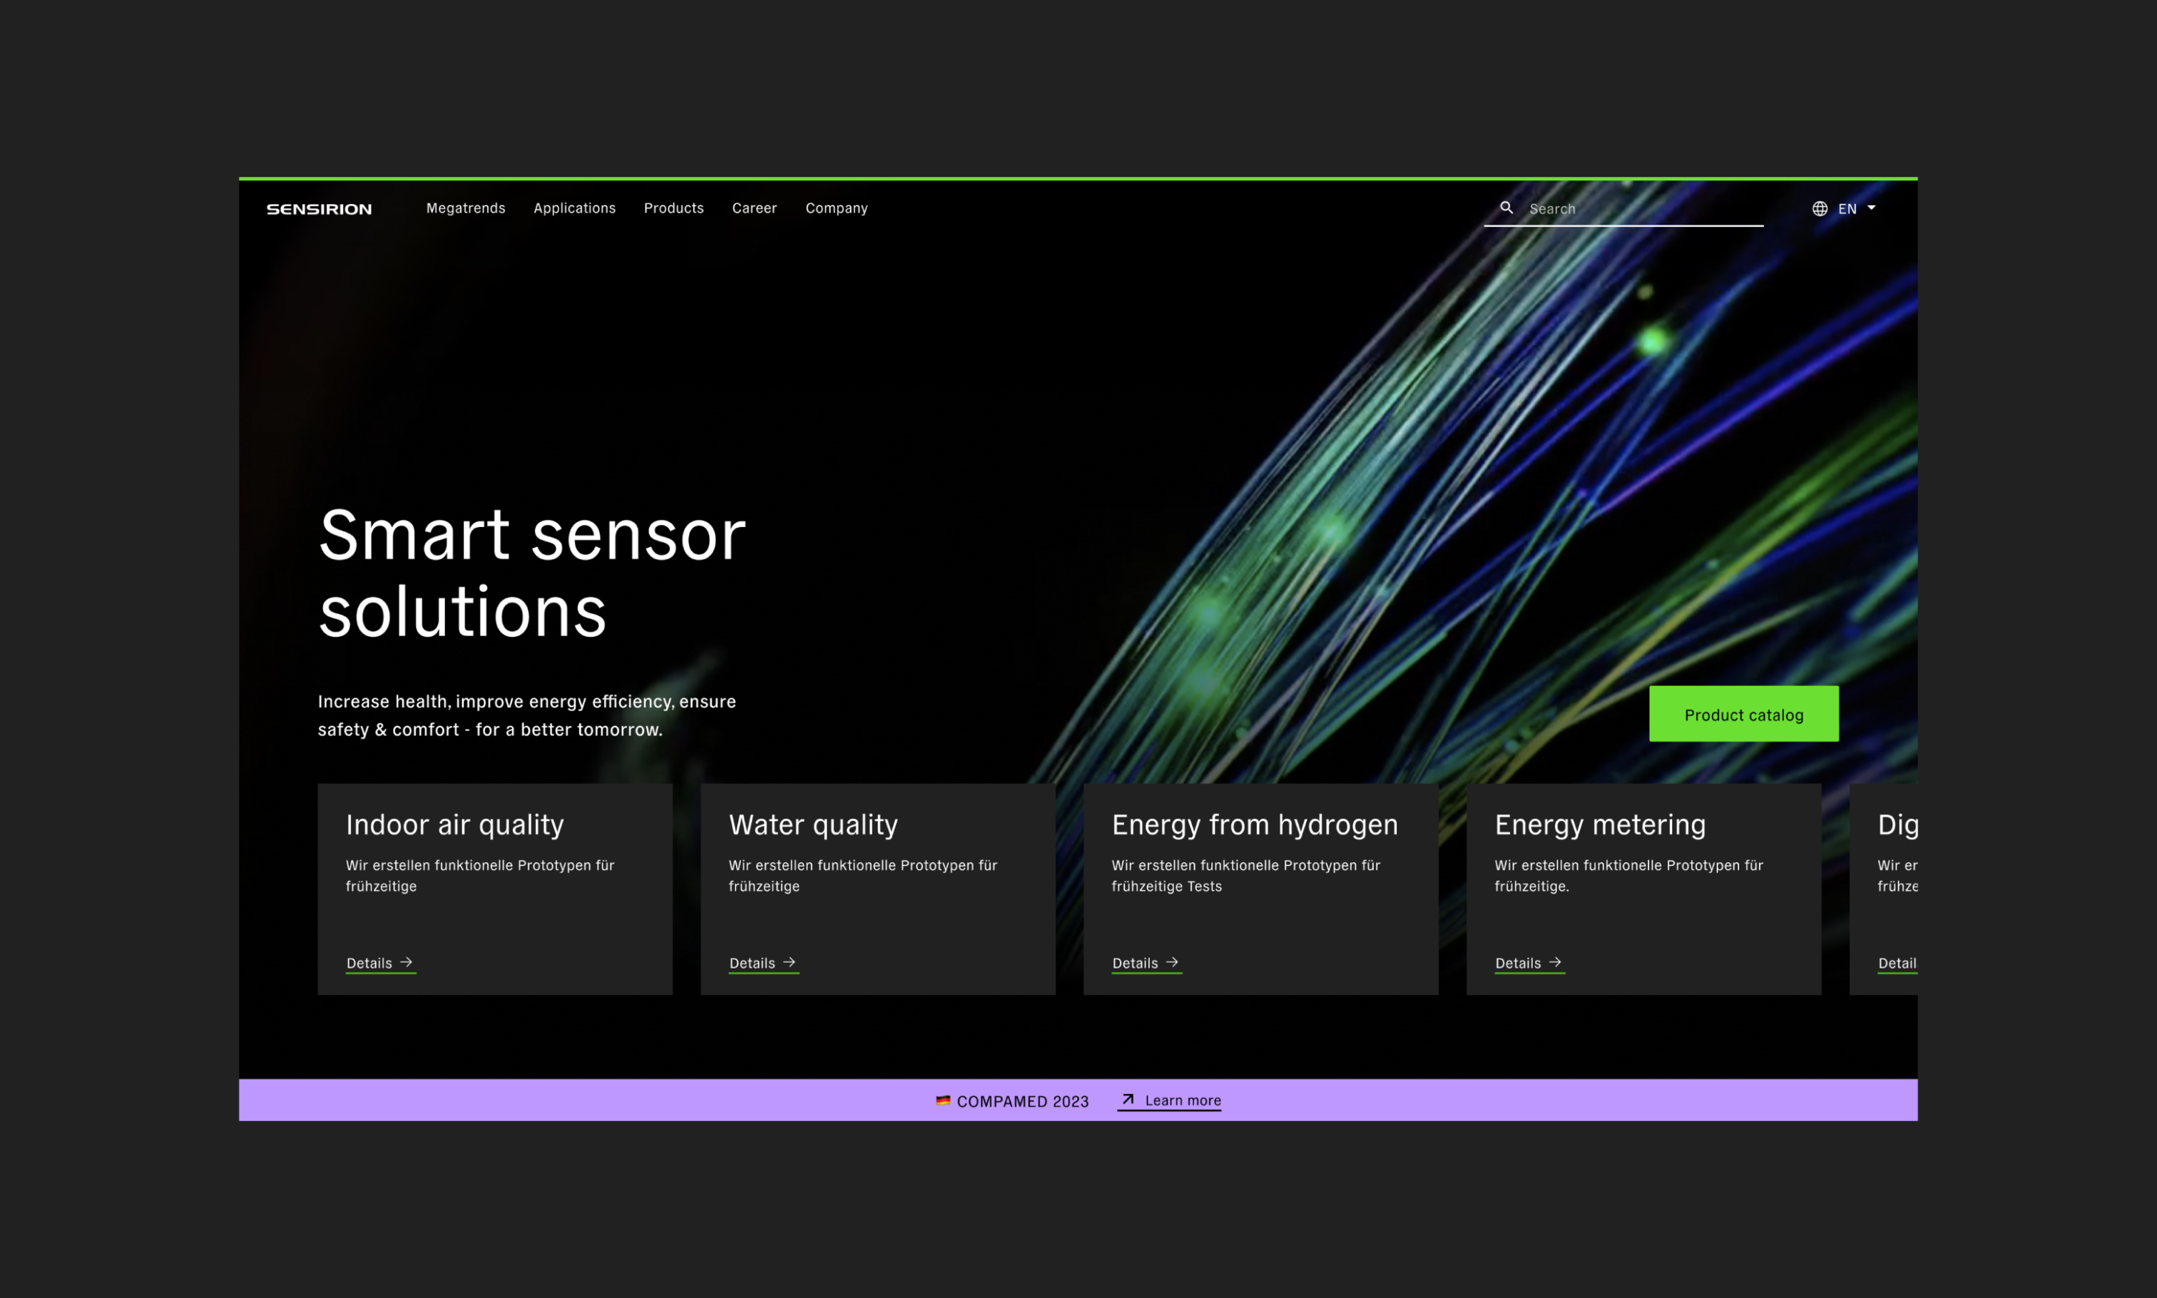
Task: Open the Megatrends menu
Action: coord(465,208)
